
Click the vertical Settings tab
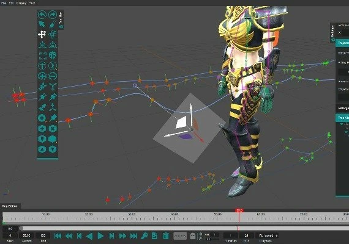tap(332, 32)
